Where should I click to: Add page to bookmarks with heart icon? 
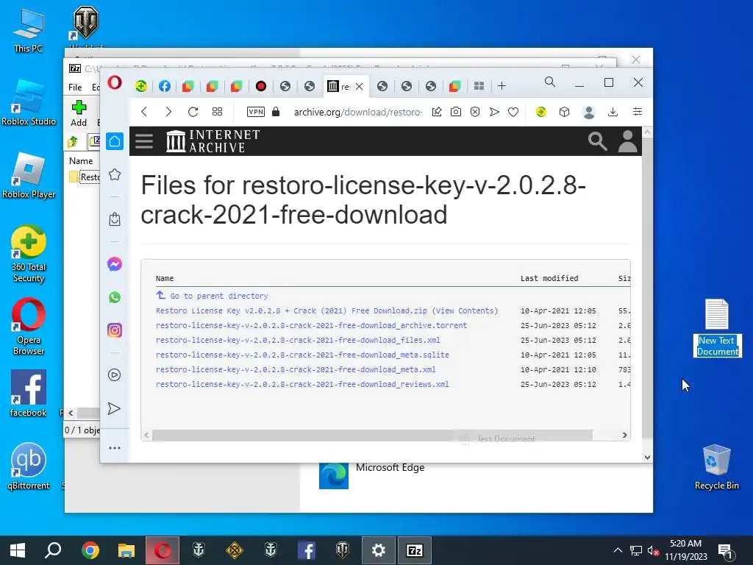tap(513, 112)
